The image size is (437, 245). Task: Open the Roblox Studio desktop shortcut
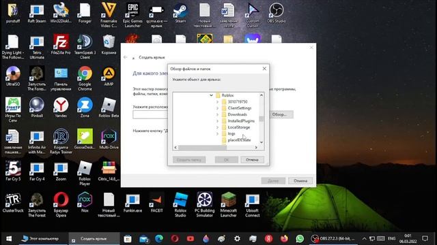180,204
